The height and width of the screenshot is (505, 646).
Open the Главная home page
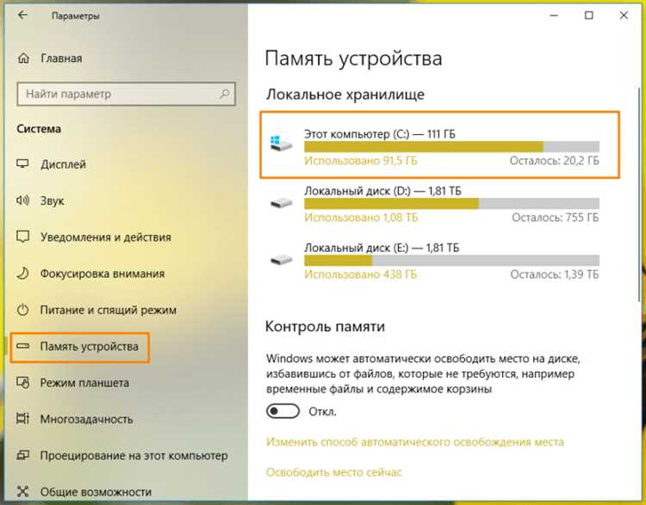[61, 59]
